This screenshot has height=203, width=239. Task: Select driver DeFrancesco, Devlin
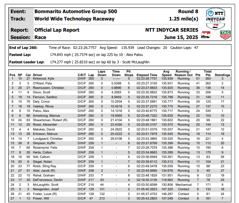(48, 180)
